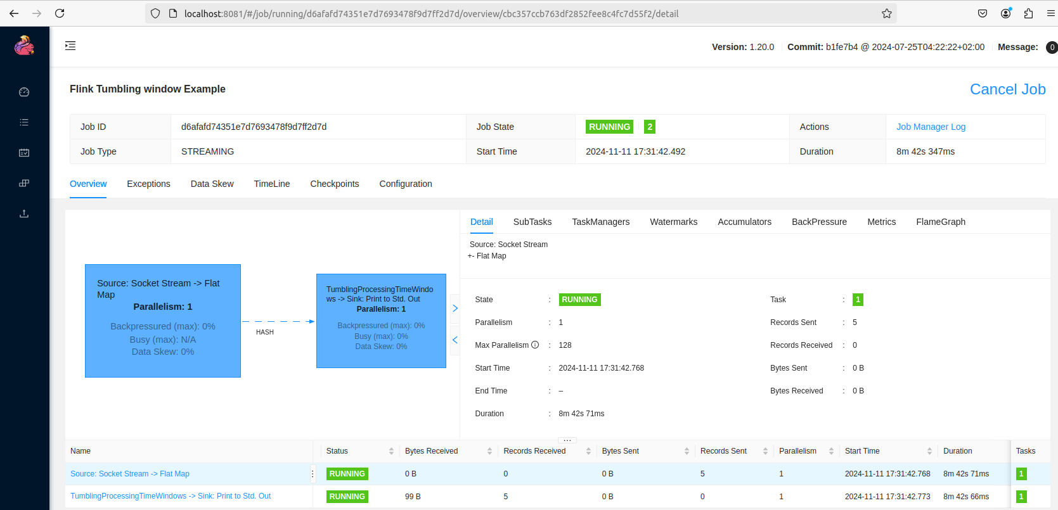Viewport: 1058px width, 510px height.
Task: Click the browser back arrow
Action: pyautogui.click(x=14, y=13)
